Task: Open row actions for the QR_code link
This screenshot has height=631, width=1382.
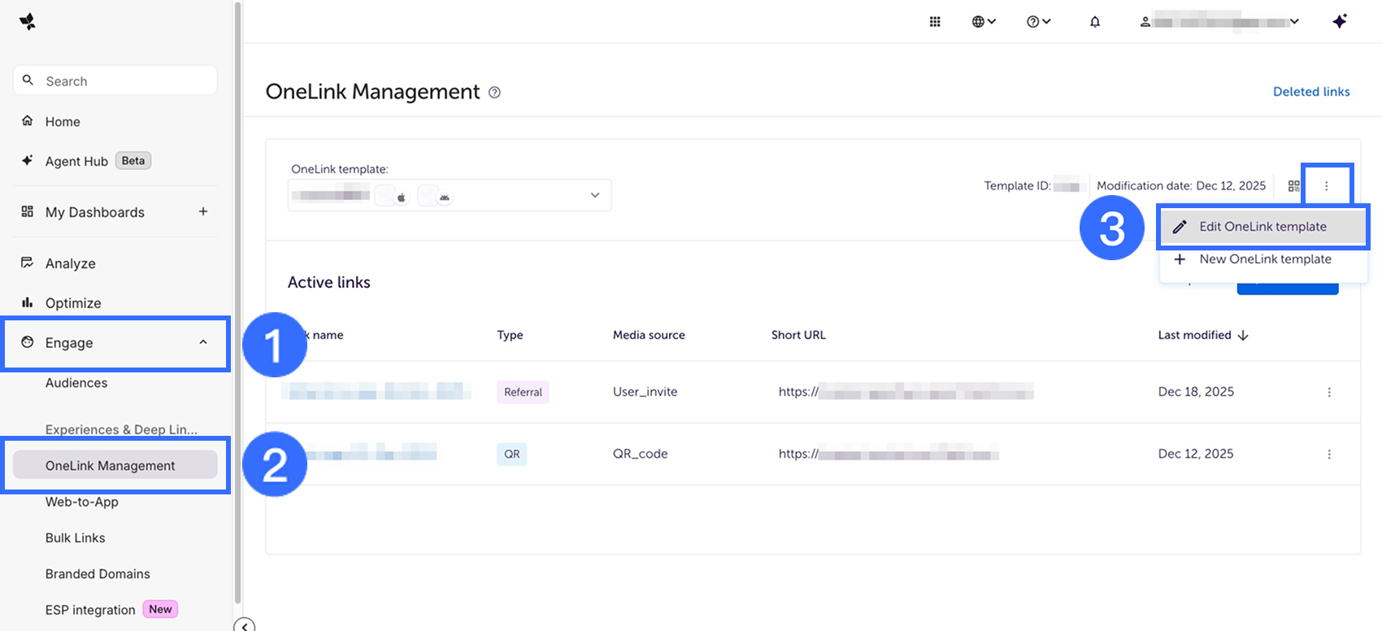Action: (1329, 454)
